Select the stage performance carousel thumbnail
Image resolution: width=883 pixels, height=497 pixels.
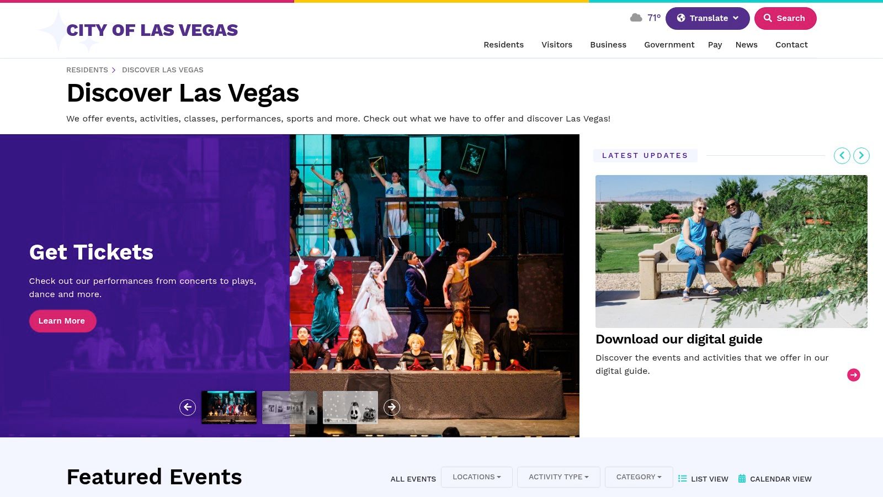[229, 408]
